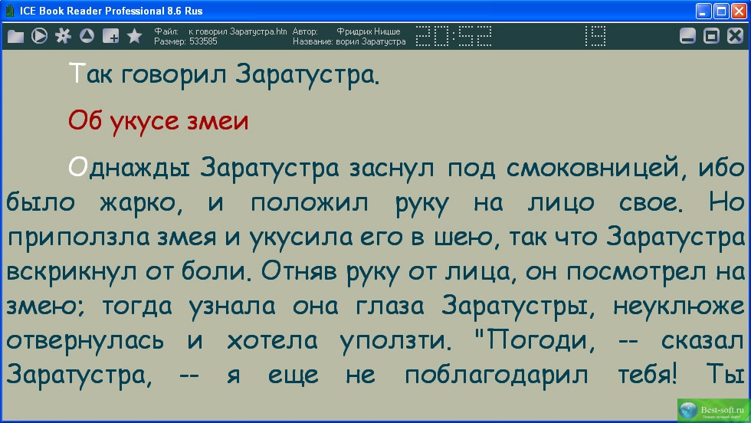Click the Название title field text
751x423 pixels.
pyautogui.click(x=371, y=41)
